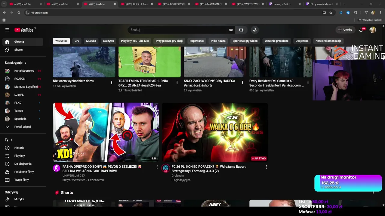Select the Wszystko filter chip
385x216 pixels.
[61, 41]
